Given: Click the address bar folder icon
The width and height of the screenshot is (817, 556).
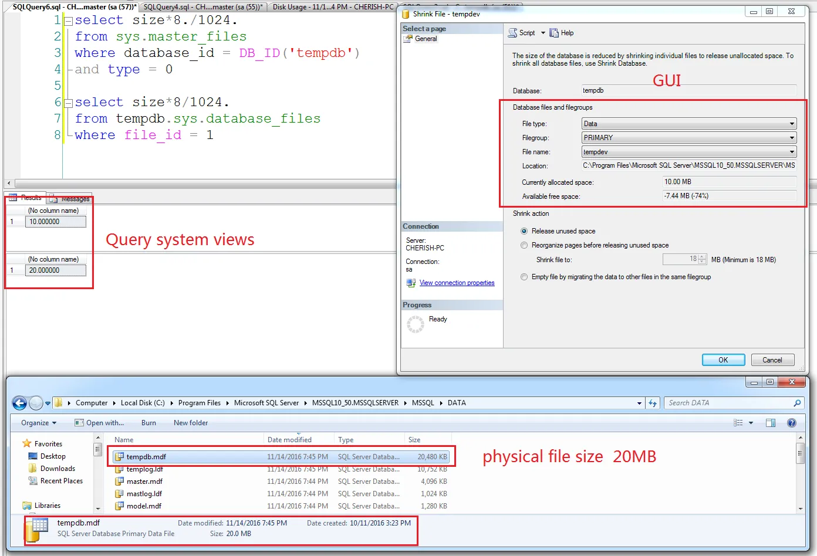Looking at the screenshot, I should pyautogui.click(x=58, y=402).
